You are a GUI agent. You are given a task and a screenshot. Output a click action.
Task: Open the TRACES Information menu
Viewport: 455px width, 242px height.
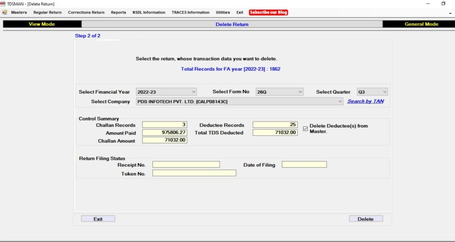(190, 12)
